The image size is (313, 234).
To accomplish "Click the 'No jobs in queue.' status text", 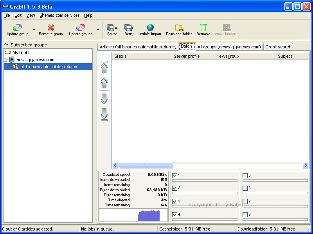I will [x=97, y=229].
